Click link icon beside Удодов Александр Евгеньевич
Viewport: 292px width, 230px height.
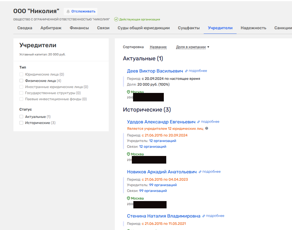click(x=199, y=122)
